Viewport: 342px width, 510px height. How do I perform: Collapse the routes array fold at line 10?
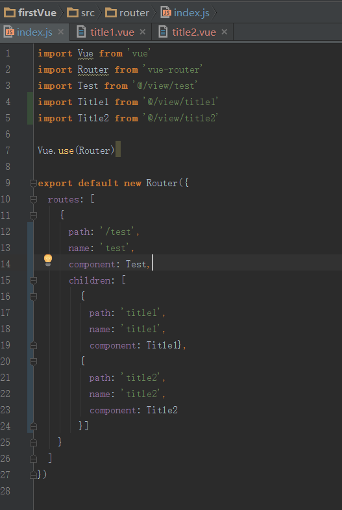[33, 199]
